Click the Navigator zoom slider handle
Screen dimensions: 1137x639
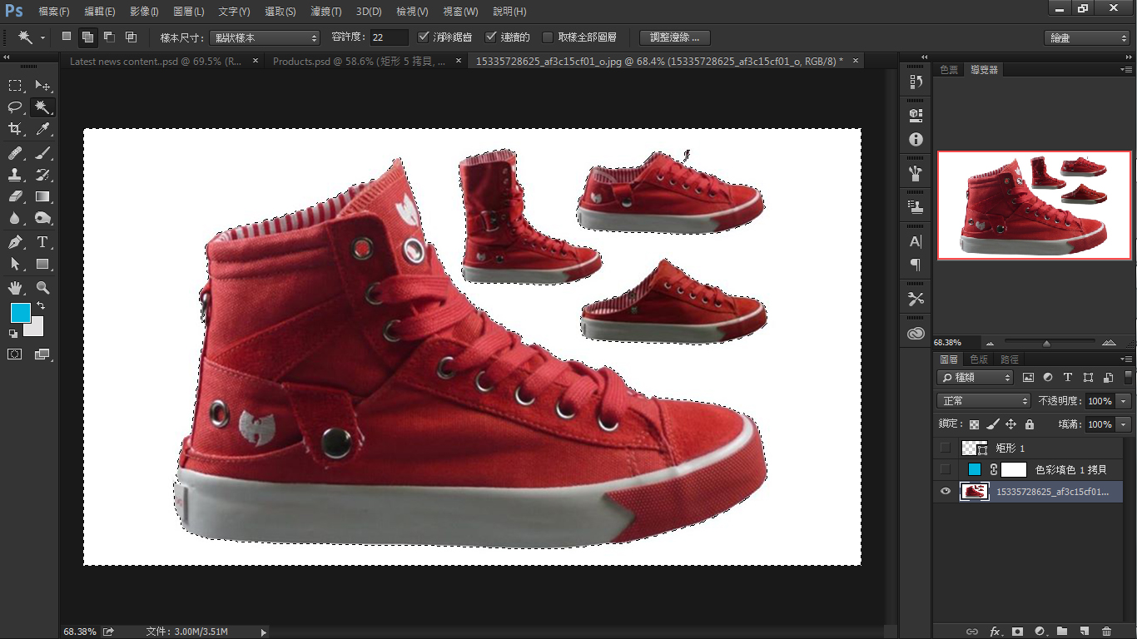coord(1046,343)
